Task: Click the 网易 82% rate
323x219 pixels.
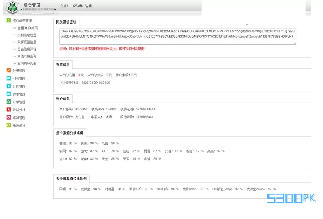Action: click(152, 151)
